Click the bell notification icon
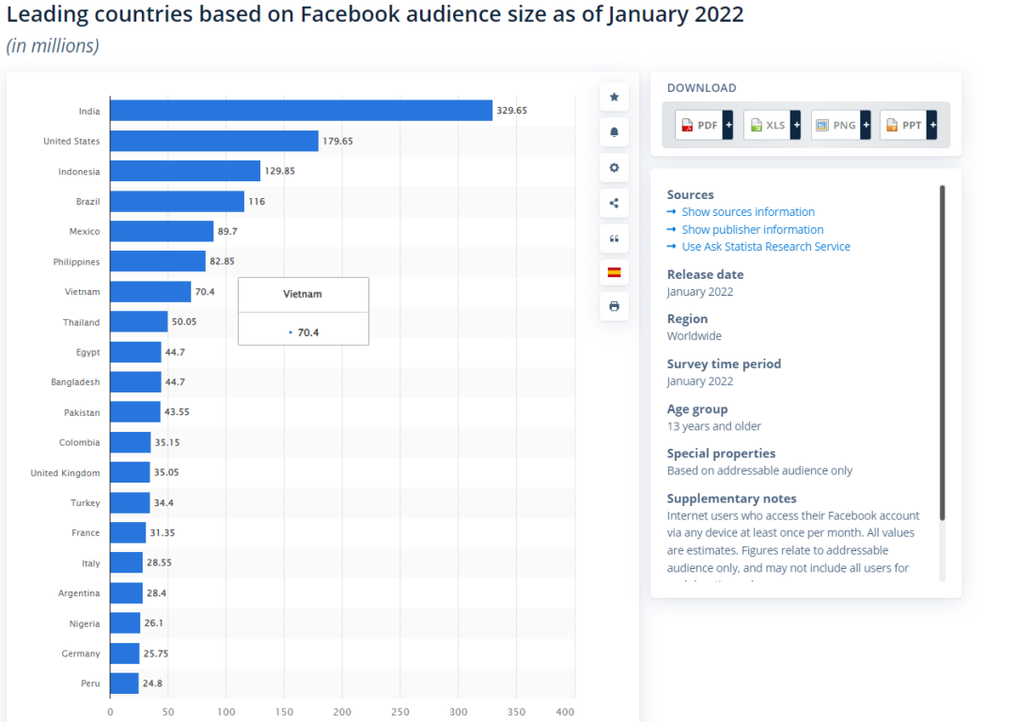The height and width of the screenshot is (722, 1015). pyautogui.click(x=615, y=132)
